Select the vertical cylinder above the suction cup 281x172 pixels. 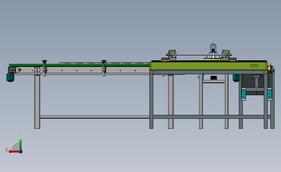coord(213,47)
